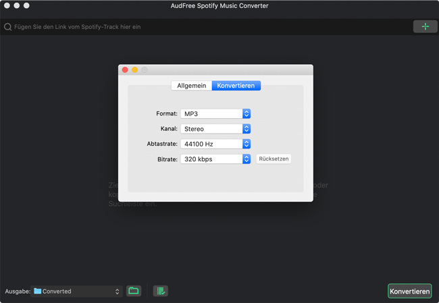Click the AudFree Spotify Music Converter title
This screenshot has height=303, width=439.
(219, 6)
